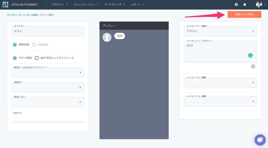The width and height of the screenshot is (268, 148).
Task: Open the メッセージ1 種類 dropdown showing テキスト
Action: tap(220, 31)
